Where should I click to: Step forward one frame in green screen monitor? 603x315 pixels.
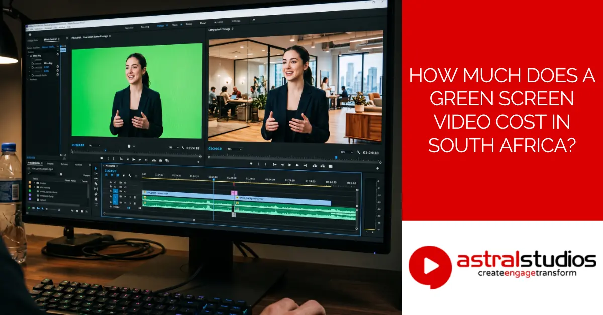point(139,160)
